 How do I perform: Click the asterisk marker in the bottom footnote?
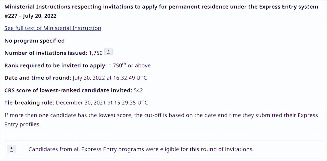click(11, 149)
